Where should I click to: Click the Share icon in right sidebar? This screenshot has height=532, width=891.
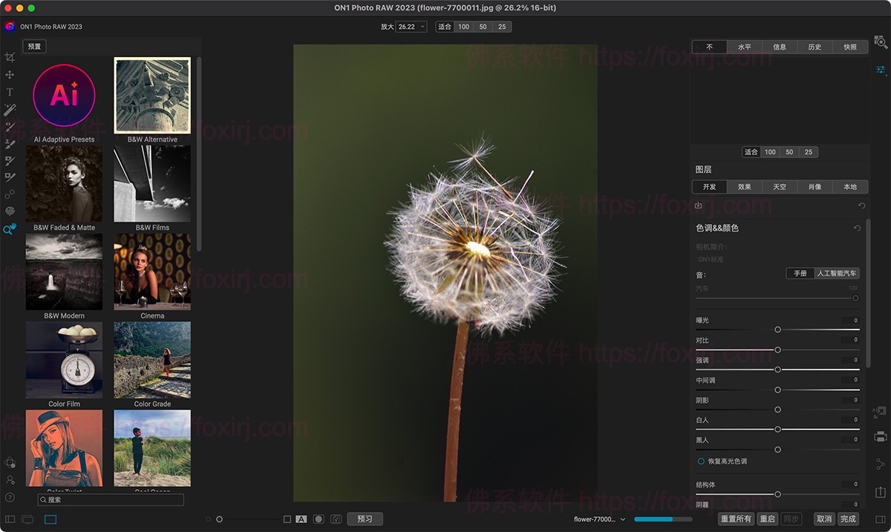[x=881, y=464]
